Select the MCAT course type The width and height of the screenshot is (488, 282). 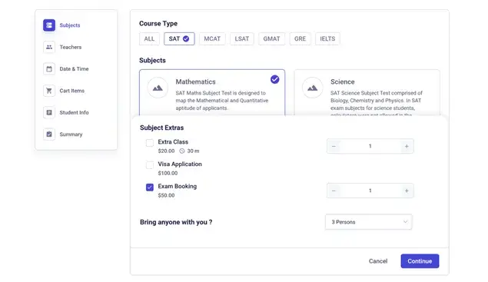tap(212, 39)
